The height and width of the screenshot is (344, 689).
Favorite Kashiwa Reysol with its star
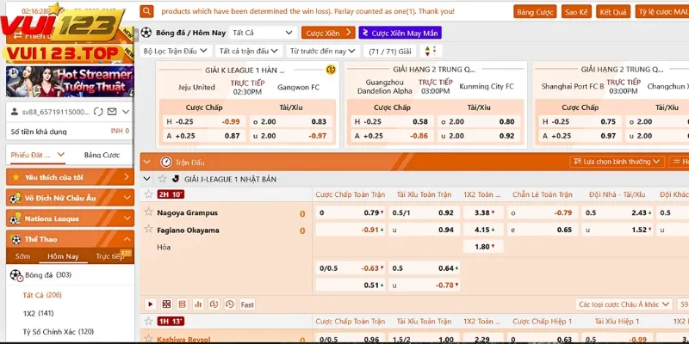148,338
